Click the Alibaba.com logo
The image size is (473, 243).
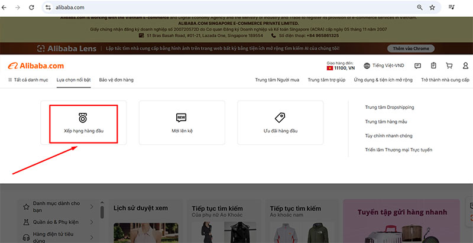tap(35, 66)
